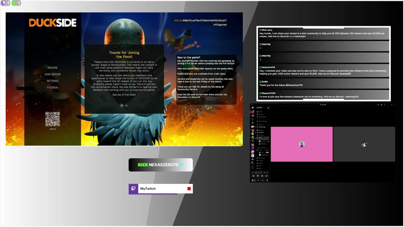This screenshot has height=227, width=404.
Task: Disconnect from Discord voice channel
Action: coord(267,172)
